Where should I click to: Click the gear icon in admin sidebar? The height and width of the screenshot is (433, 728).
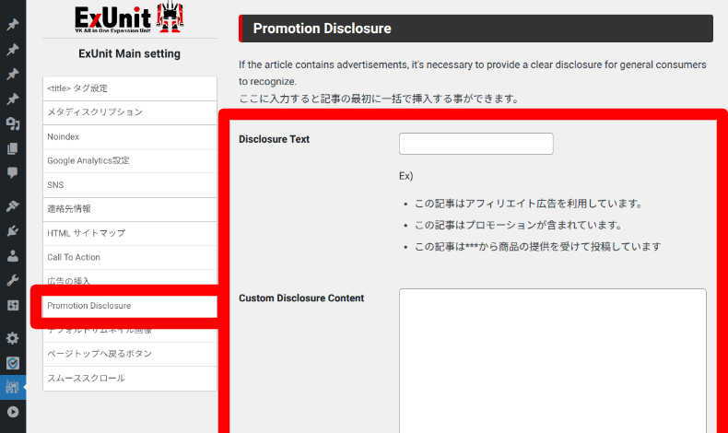click(x=13, y=338)
